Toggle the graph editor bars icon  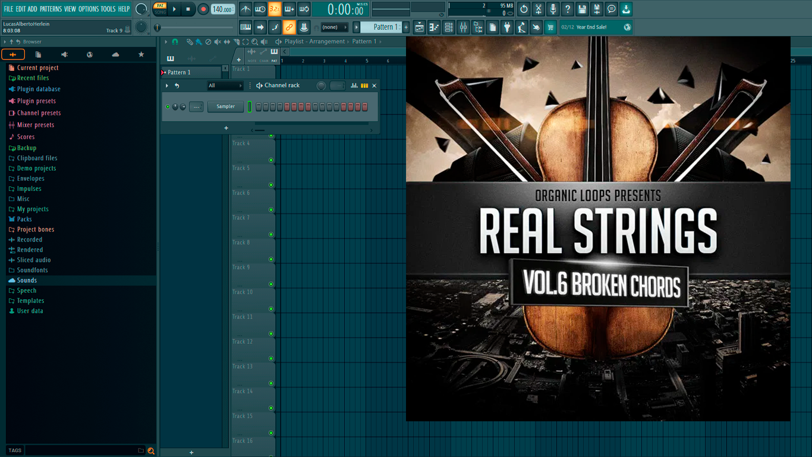coord(354,86)
